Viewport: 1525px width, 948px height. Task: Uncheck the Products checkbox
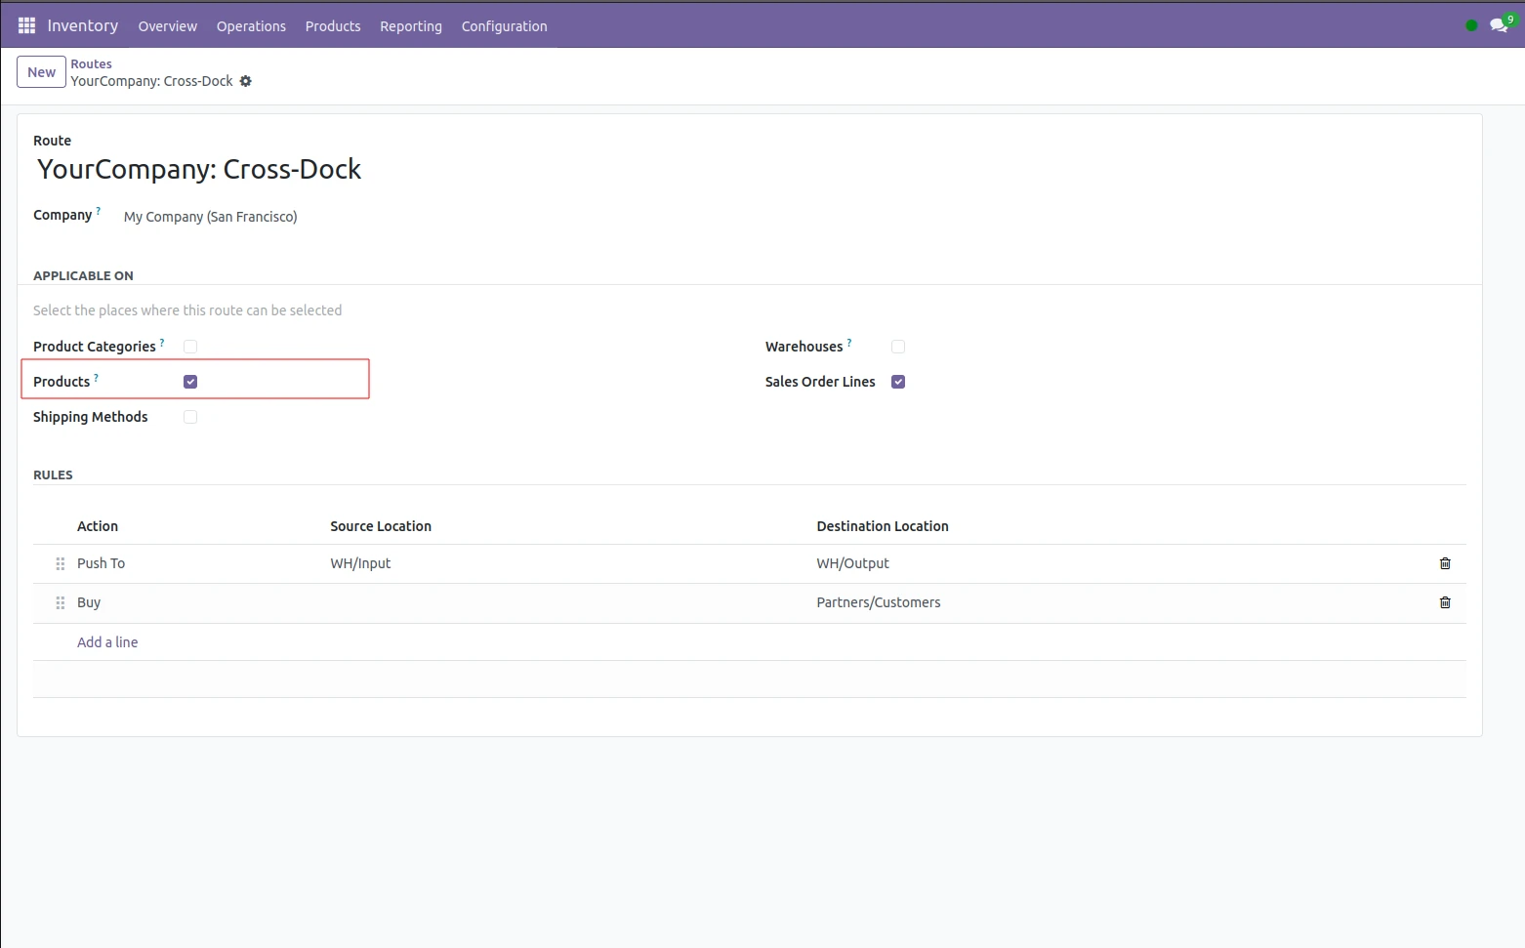pos(190,382)
